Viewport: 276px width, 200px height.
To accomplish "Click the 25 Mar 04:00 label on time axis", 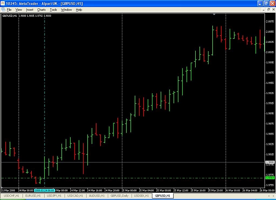I will [x=146, y=190].
